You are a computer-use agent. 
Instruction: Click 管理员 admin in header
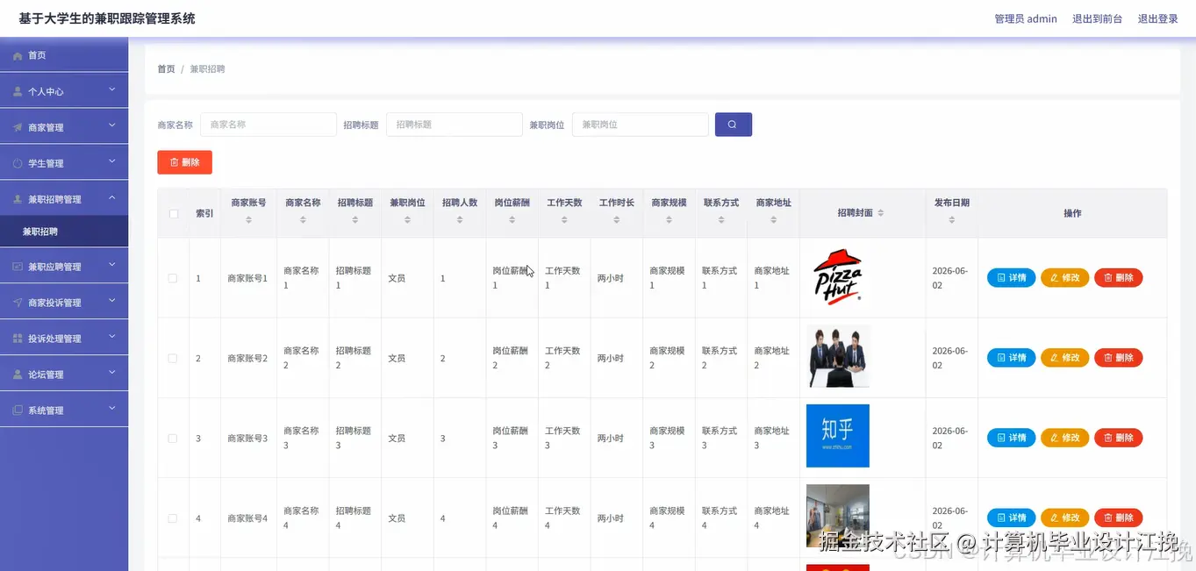(x=1025, y=18)
